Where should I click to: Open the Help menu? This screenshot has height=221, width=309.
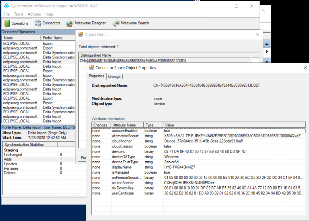[x=49, y=14]
